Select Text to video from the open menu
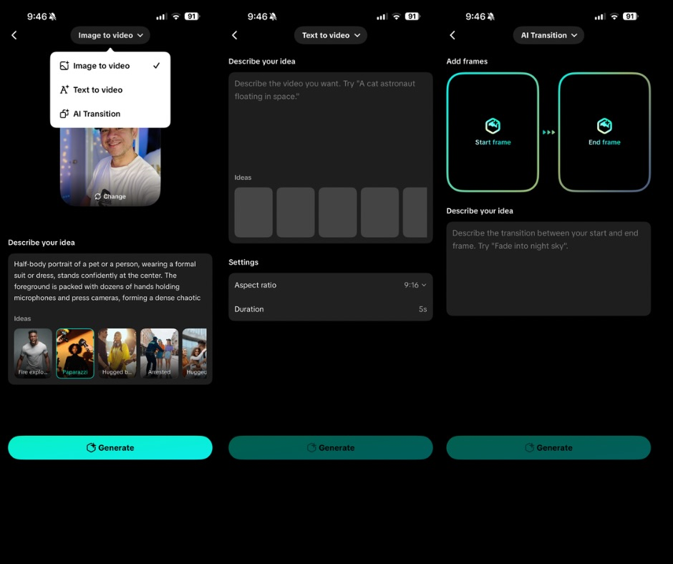673x564 pixels. (98, 89)
